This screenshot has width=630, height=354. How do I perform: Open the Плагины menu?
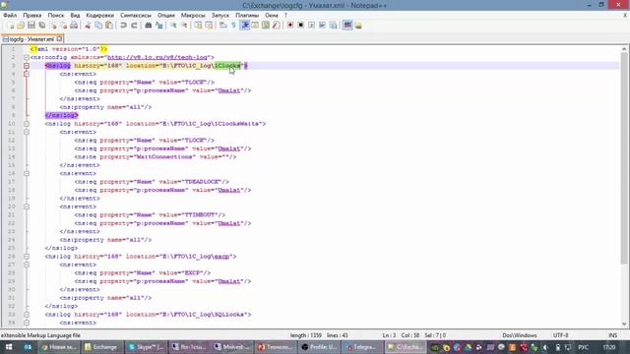[247, 16]
